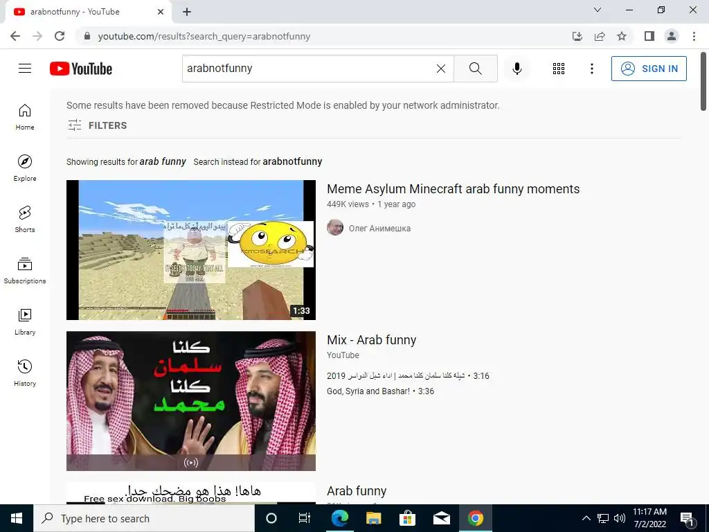Clear the search box with the X
The image size is (709, 532).
441,69
